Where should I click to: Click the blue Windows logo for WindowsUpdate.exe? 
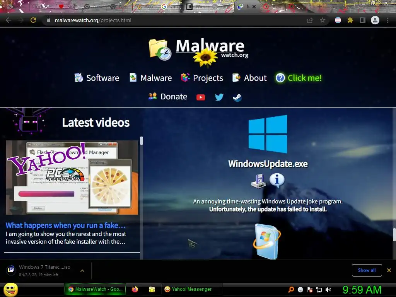coord(268,134)
